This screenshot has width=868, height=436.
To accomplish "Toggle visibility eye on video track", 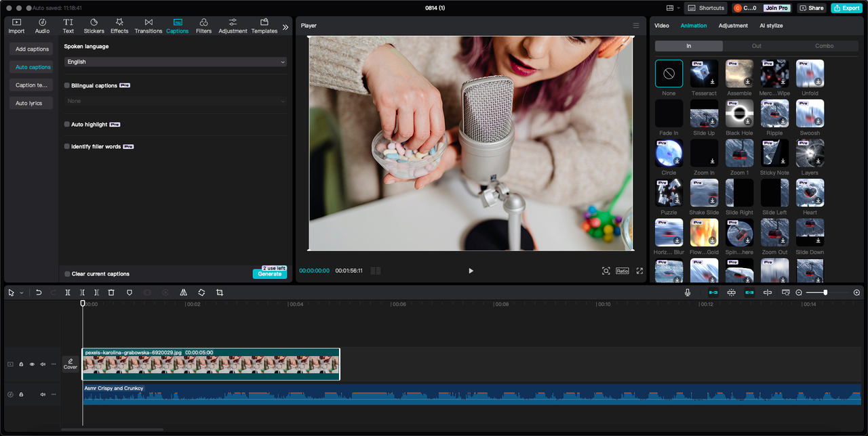I will (x=32, y=364).
